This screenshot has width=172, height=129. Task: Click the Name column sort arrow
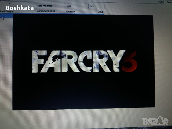pos(10,3)
